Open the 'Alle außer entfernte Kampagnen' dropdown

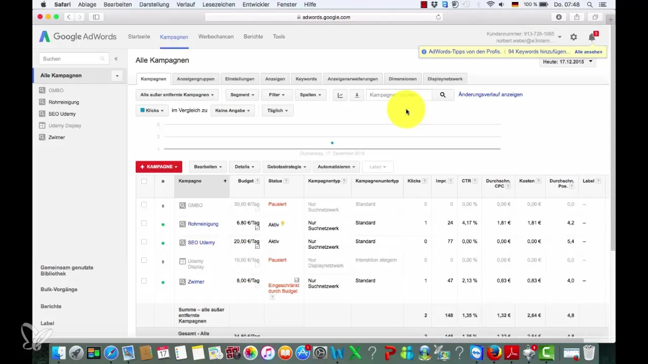pyautogui.click(x=177, y=95)
